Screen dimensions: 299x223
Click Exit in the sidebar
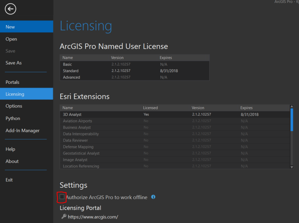[x=27, y=180]
